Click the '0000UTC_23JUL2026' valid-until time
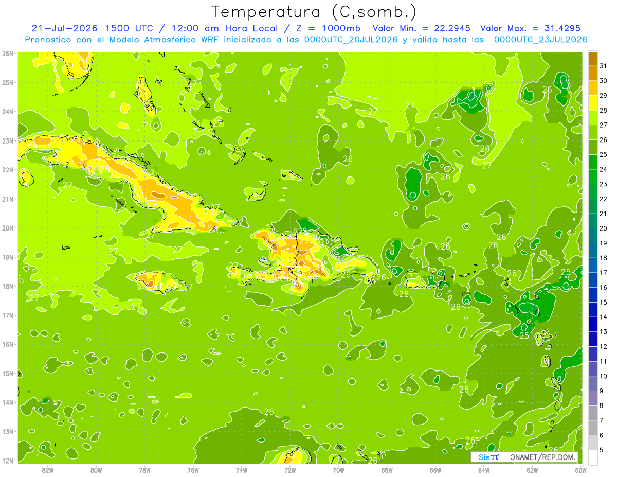 click(x=540, y=40)
